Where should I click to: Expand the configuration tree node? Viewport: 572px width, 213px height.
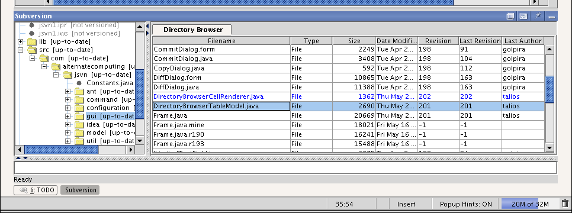pyautogui.click(x=68, y=108)
